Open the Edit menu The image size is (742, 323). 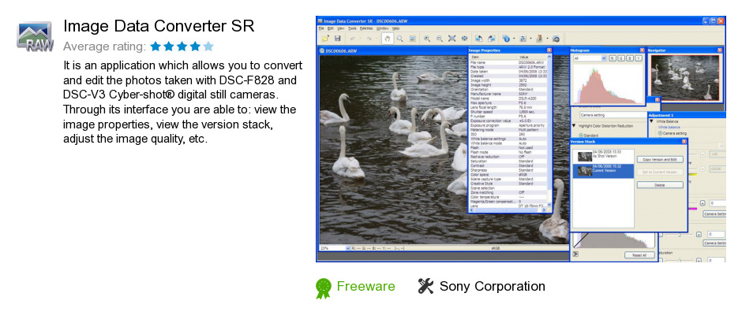331,28
